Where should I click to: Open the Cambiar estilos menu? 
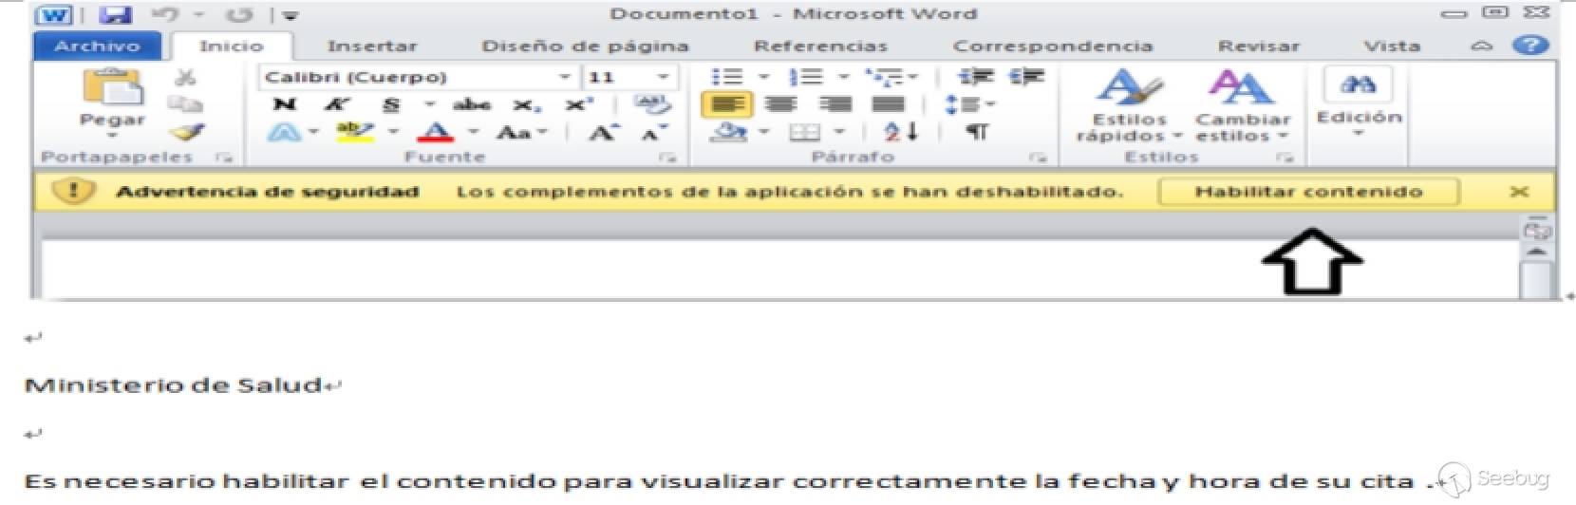click(x=1243, y=106)
